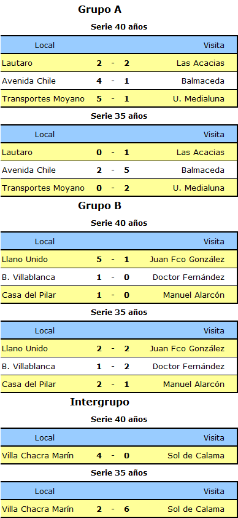Click Las Acacias in Grupo A Serie 40

pyautogui.click(x=200, y=63)
